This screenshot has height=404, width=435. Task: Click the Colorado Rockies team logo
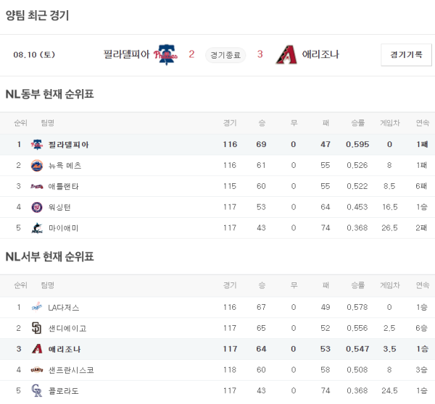pos(37,391)
